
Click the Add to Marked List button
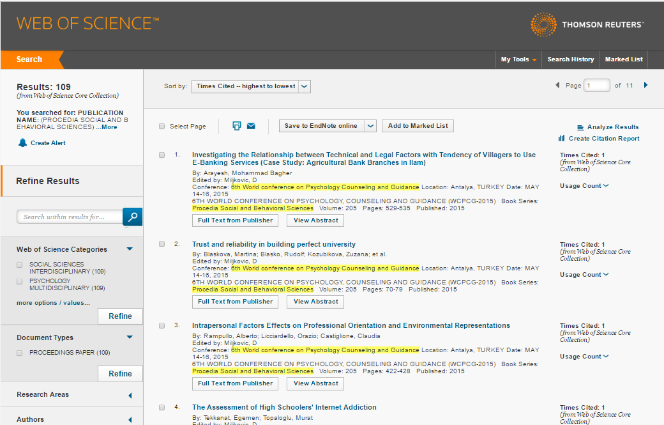pos(418,126)
